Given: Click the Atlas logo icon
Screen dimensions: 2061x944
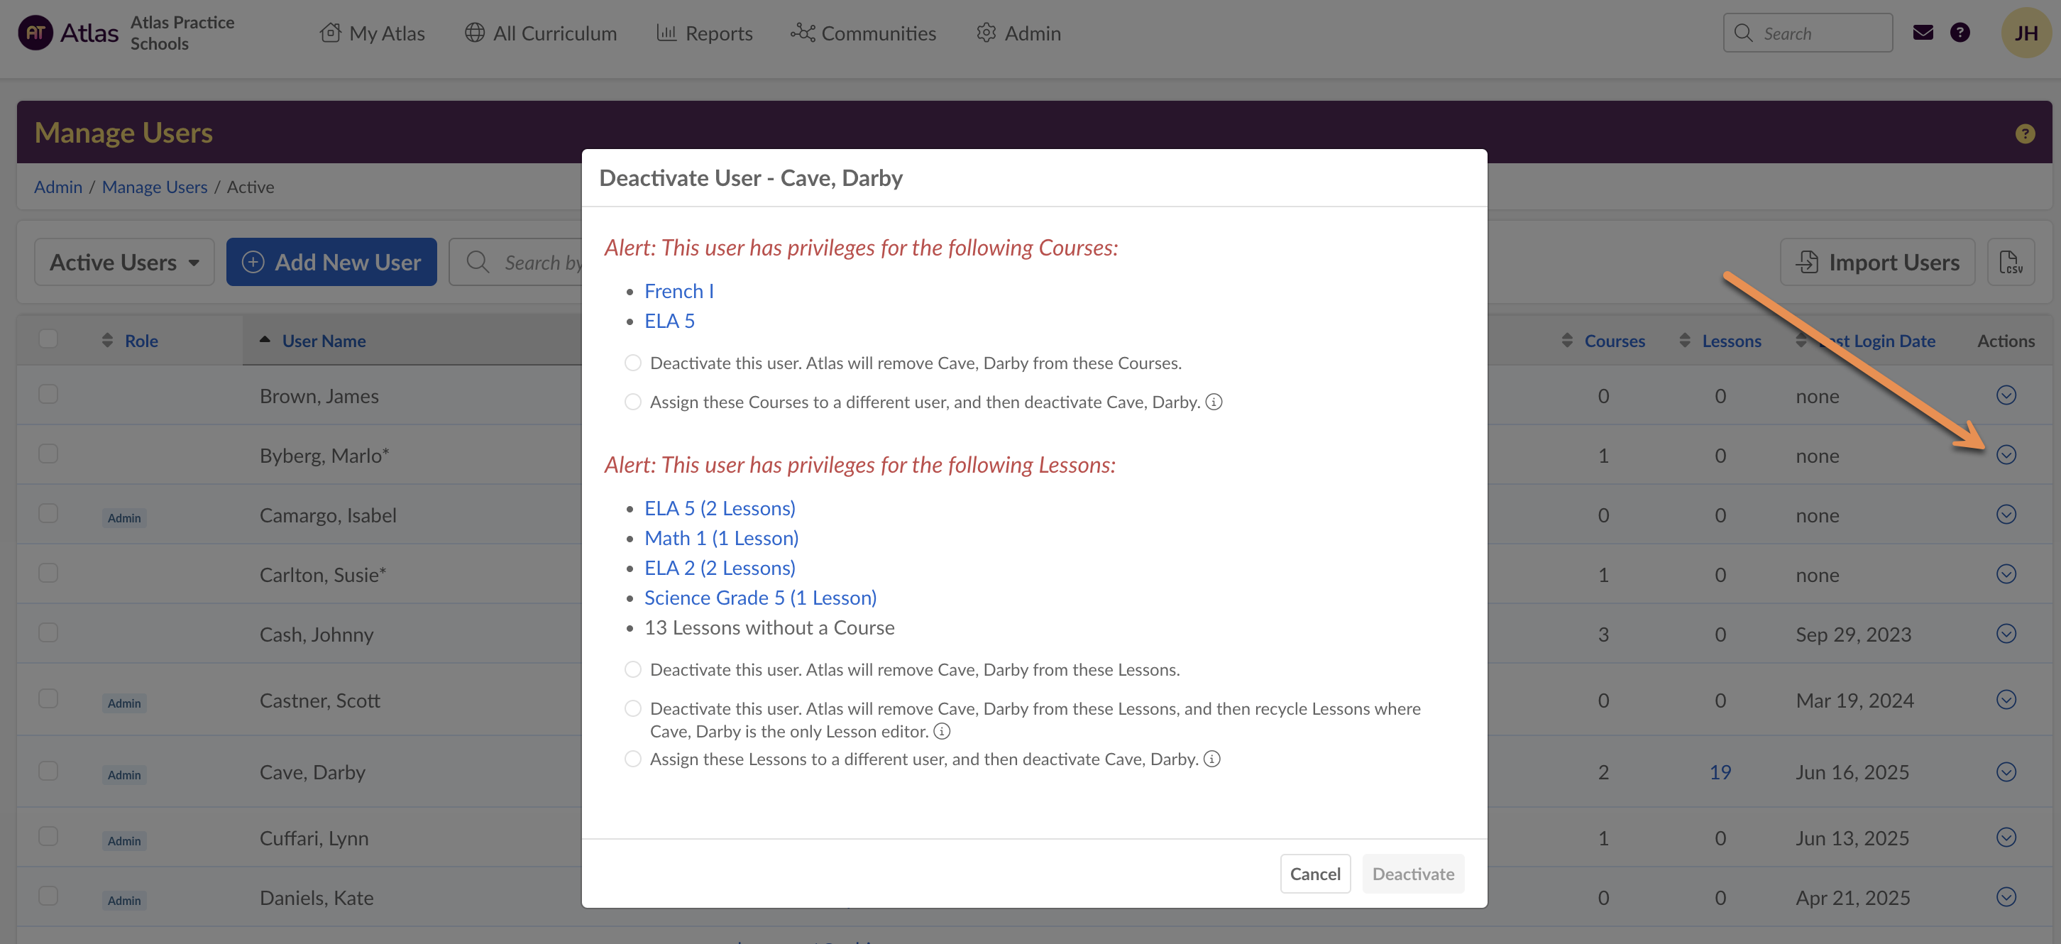Looking at the screenshot, I should pos(35,33).
